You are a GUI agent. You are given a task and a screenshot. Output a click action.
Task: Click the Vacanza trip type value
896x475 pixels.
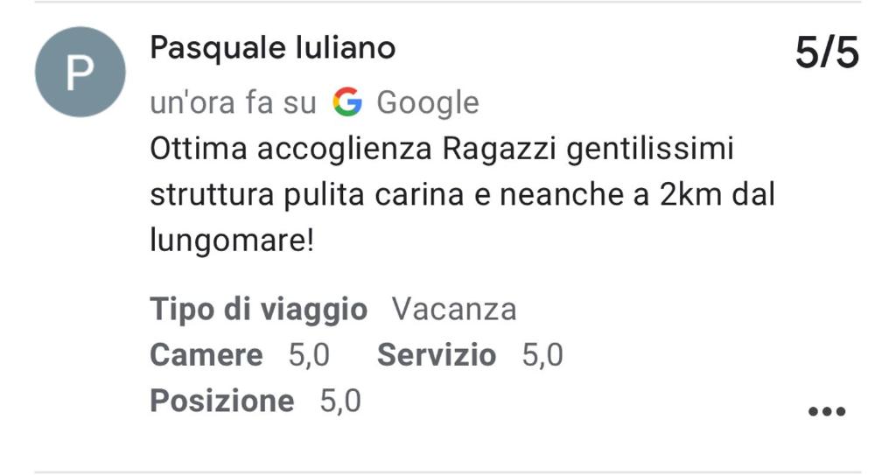(x=454, y=310)
